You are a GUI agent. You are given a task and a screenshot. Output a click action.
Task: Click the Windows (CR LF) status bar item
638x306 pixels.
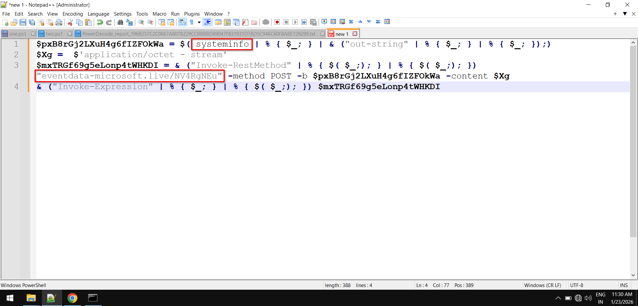click(543, 285)
